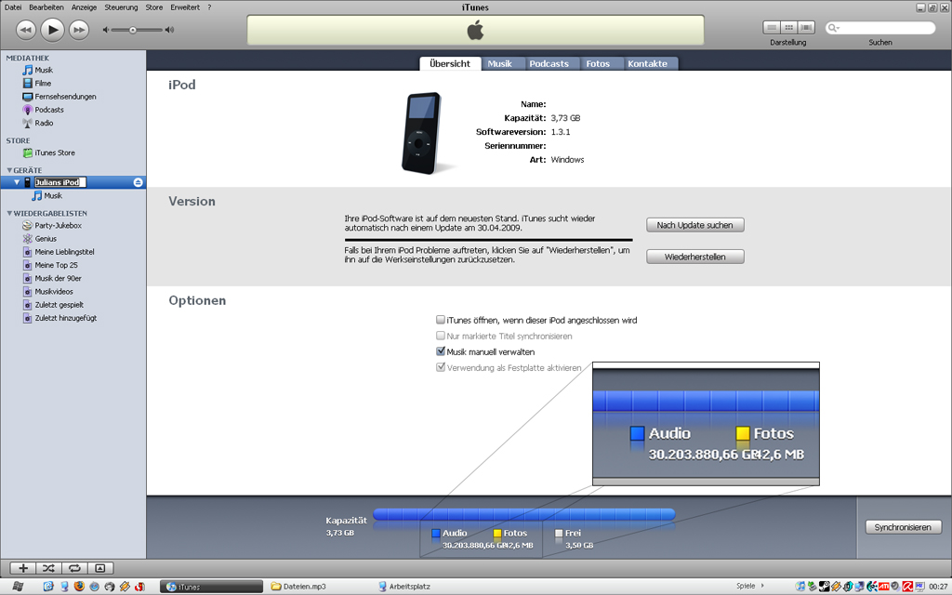Click the blue Audio legend swatch
The height and width of the screenshot is (595, 952).
pyautogui.click(x=435, y=534)
